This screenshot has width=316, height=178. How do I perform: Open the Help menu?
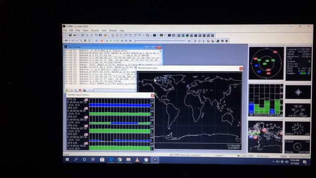(x=121, y=31)
